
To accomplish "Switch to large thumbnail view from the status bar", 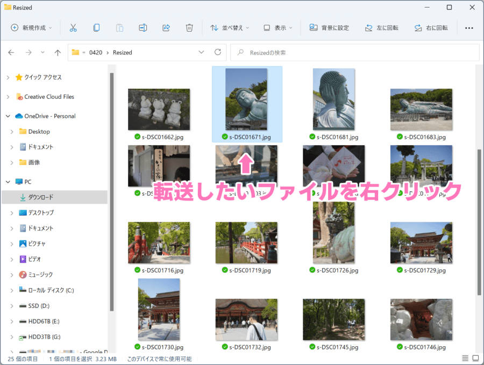I will coord(475,358).
